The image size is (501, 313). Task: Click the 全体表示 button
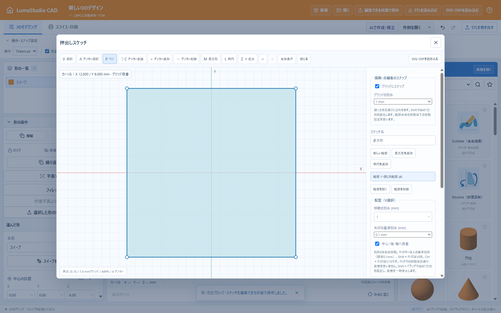tap(287, 59)
